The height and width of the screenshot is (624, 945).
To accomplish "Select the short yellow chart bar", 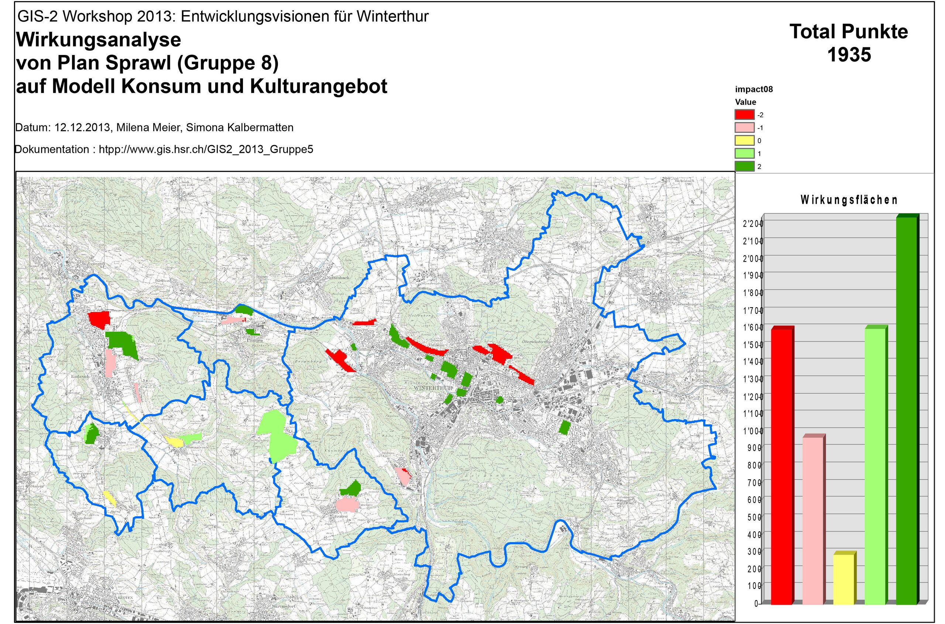I will (843, 579).
